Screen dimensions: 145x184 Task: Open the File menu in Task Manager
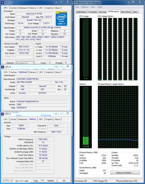point(77,7)
